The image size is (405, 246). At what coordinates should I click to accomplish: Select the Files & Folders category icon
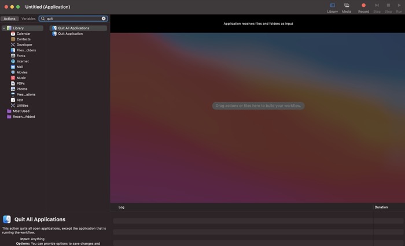tap(13, 50)
